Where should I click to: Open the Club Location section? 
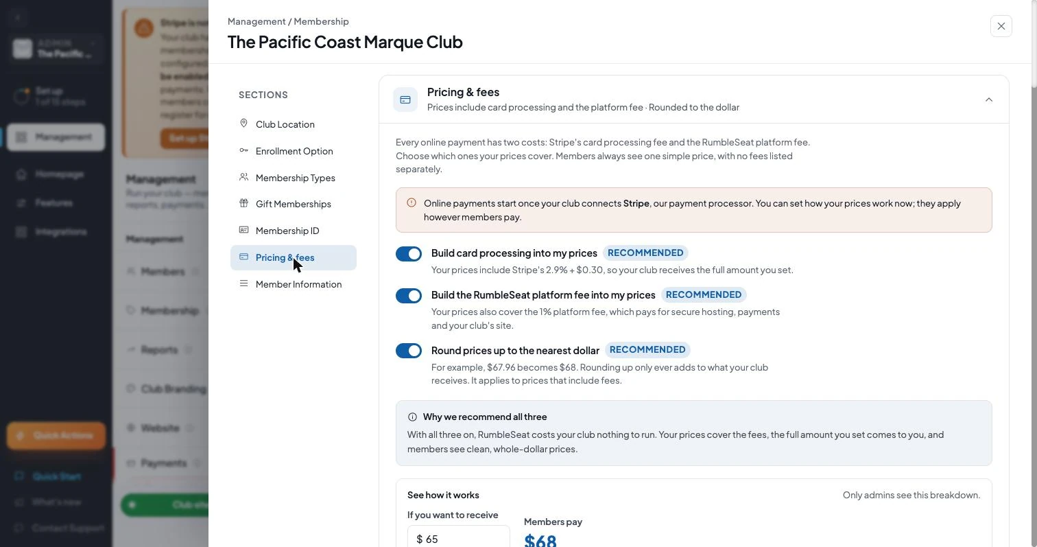293,124
